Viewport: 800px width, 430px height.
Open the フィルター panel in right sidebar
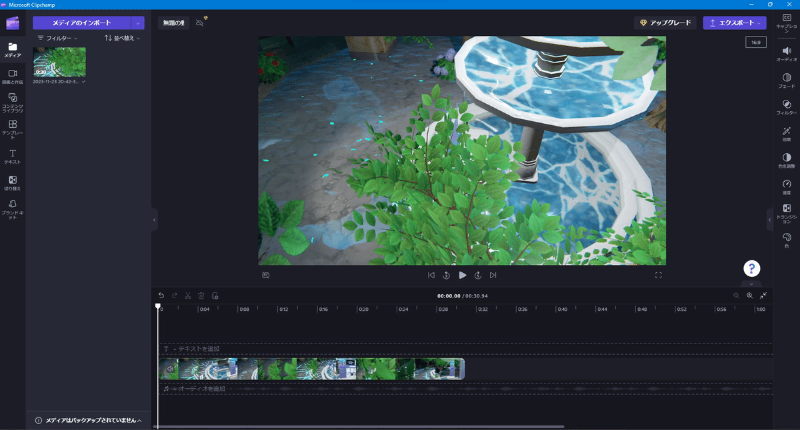point(787,108)
